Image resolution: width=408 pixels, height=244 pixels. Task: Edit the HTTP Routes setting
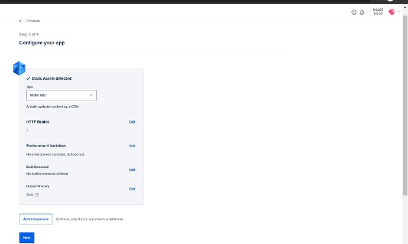click(x=132, y=122)
